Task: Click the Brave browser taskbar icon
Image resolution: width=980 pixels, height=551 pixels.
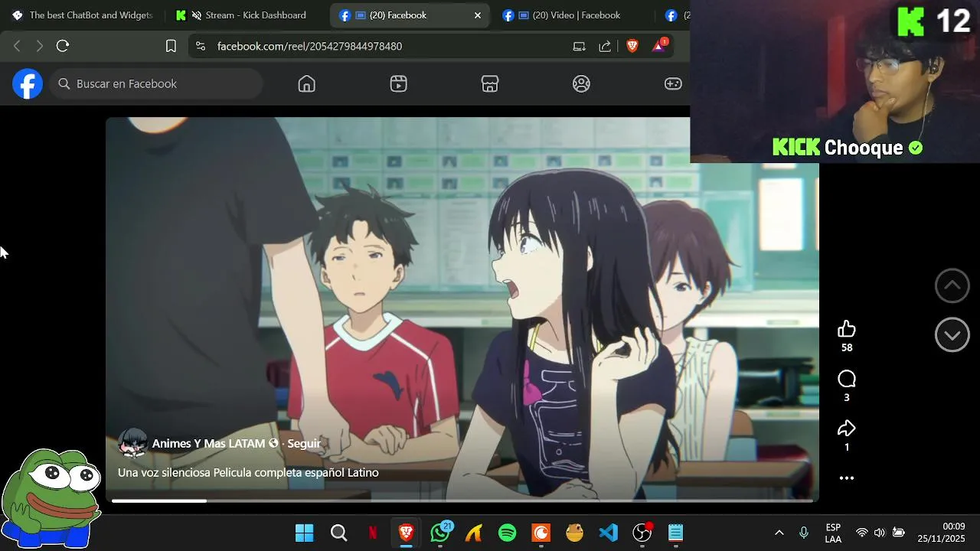Action: pos(407,533)
